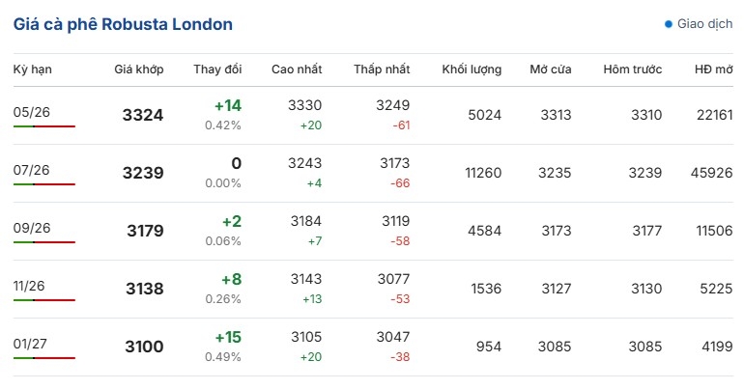Click the Thay đổi column header

(x=217, y=69)
